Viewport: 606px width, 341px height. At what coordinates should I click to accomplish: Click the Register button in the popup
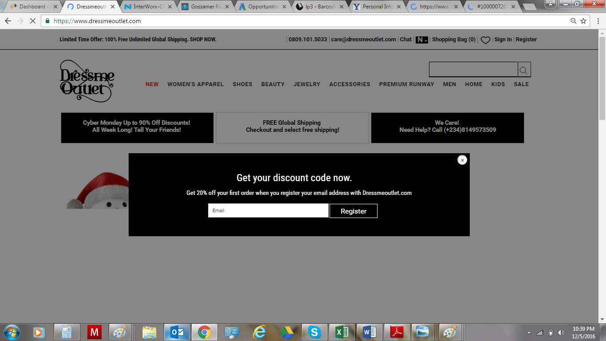click(354, 210)
